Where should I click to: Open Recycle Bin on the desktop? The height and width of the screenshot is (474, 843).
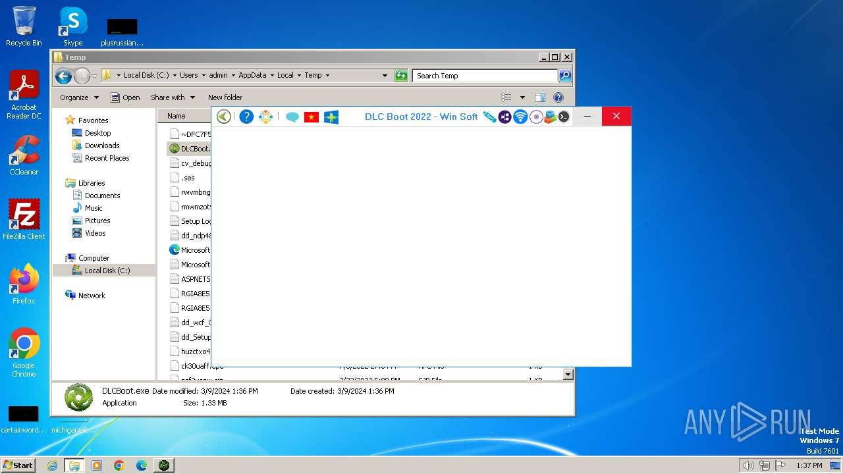pos(24,26)
